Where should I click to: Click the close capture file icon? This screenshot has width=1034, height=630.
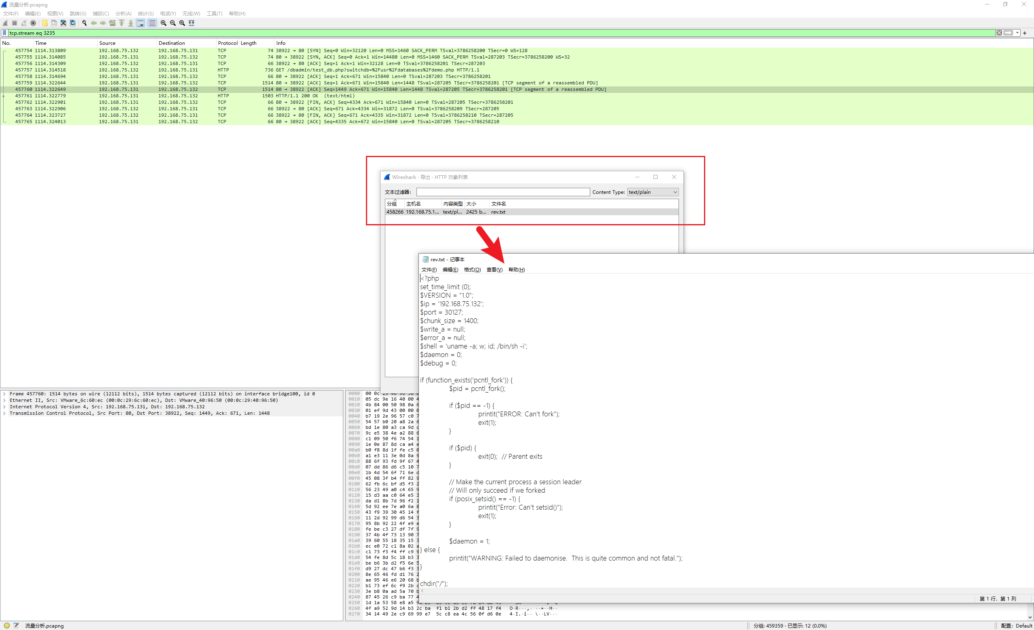click(63, 23)
